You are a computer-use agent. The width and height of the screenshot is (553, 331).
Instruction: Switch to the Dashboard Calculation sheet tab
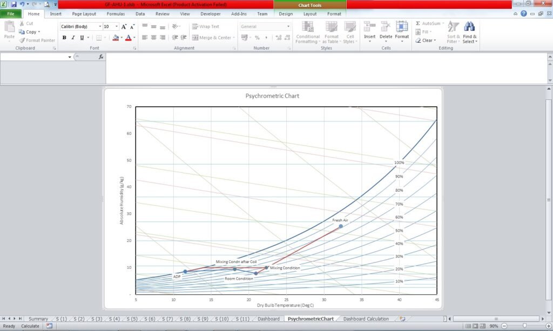pos(366,319)
